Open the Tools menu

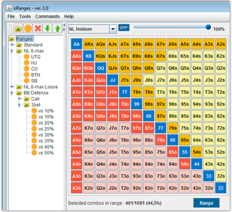[25, 16]
